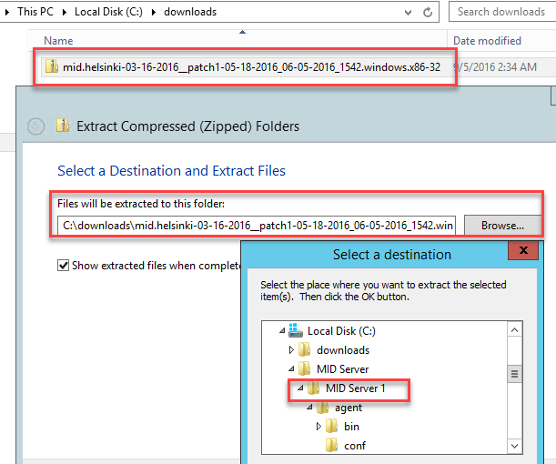This screenshot has width=556, height=464.
Task: Click the 9/5/2016 2:34 AM date cell
Action: click(495, 67)
